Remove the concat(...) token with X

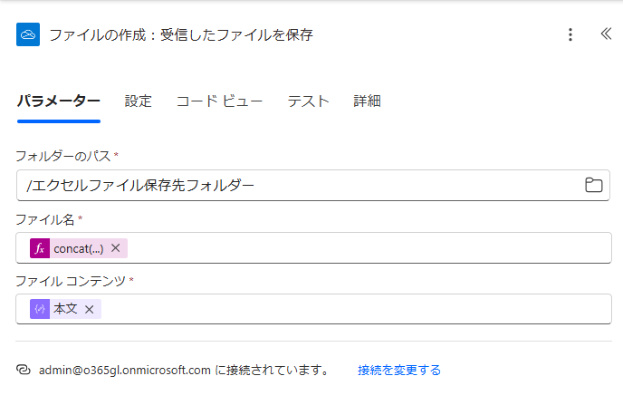click(x=116, y=248)
